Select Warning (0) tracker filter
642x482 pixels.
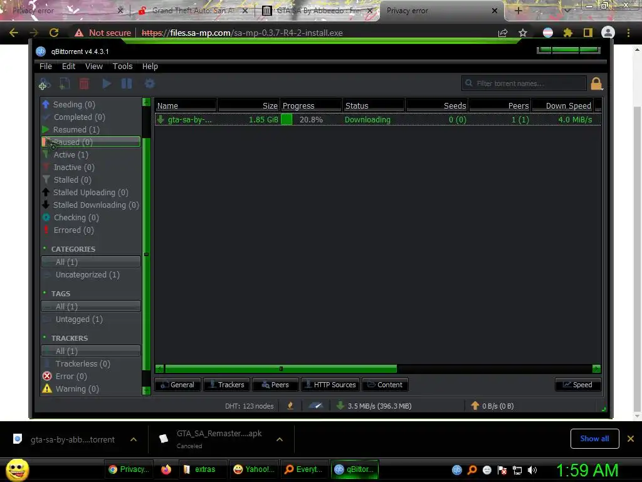[x=90, y=388]
